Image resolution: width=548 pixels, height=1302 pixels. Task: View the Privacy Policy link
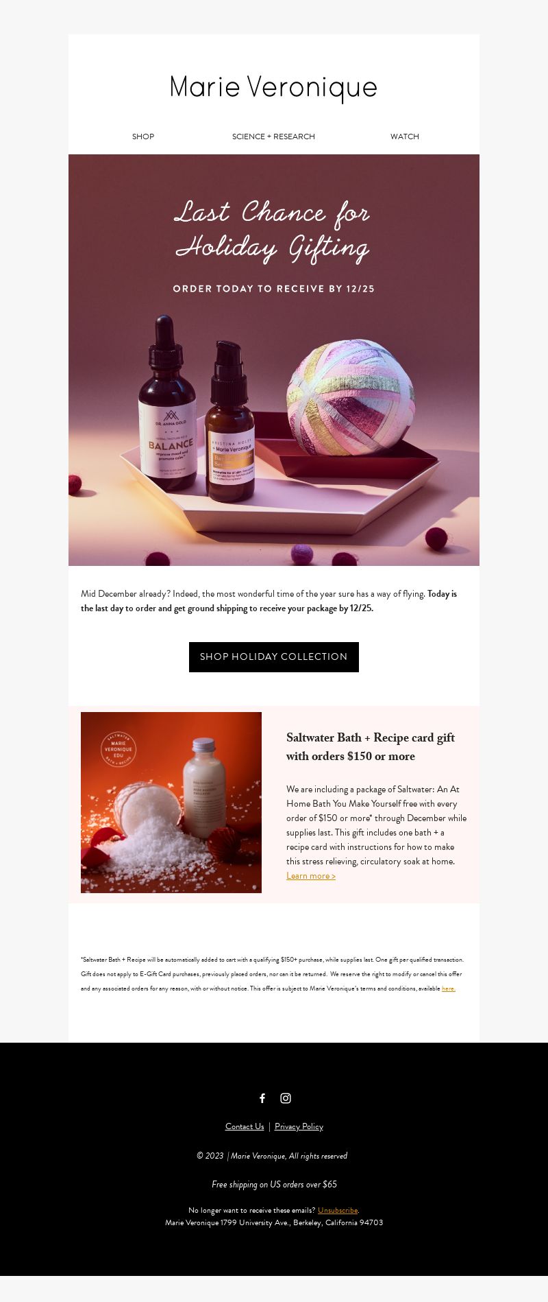pyautogui.click(x=299, y=1126)
